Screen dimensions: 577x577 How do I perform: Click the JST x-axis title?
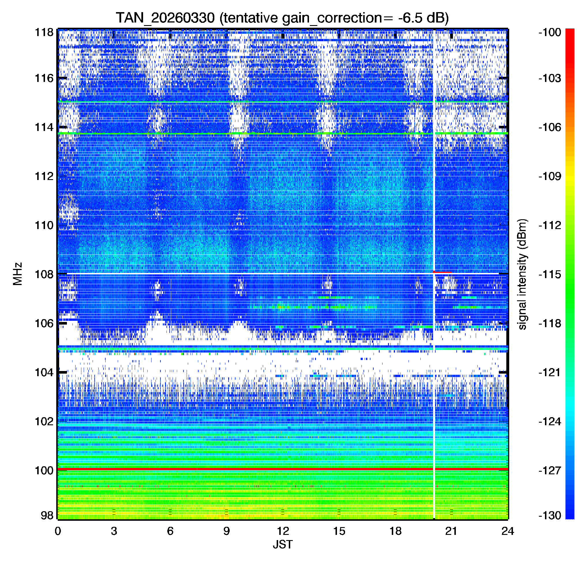(x=282, y=544)
